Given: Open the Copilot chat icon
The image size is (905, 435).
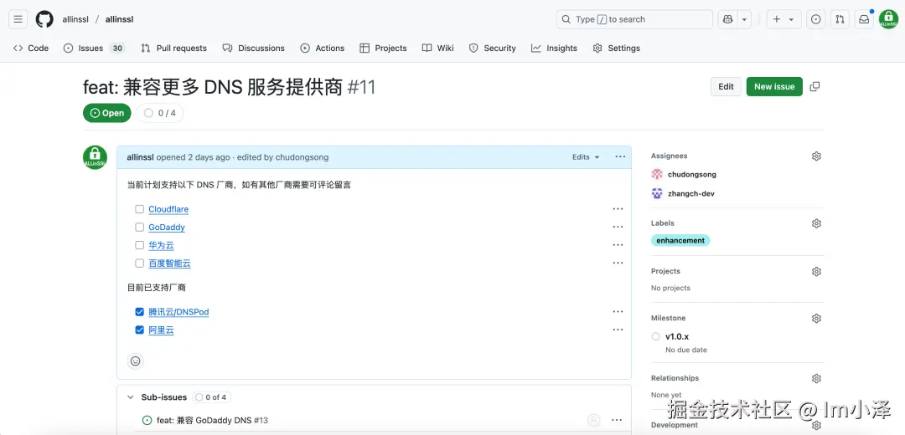Looking at the screenshot, I should [x=727, y=19].
